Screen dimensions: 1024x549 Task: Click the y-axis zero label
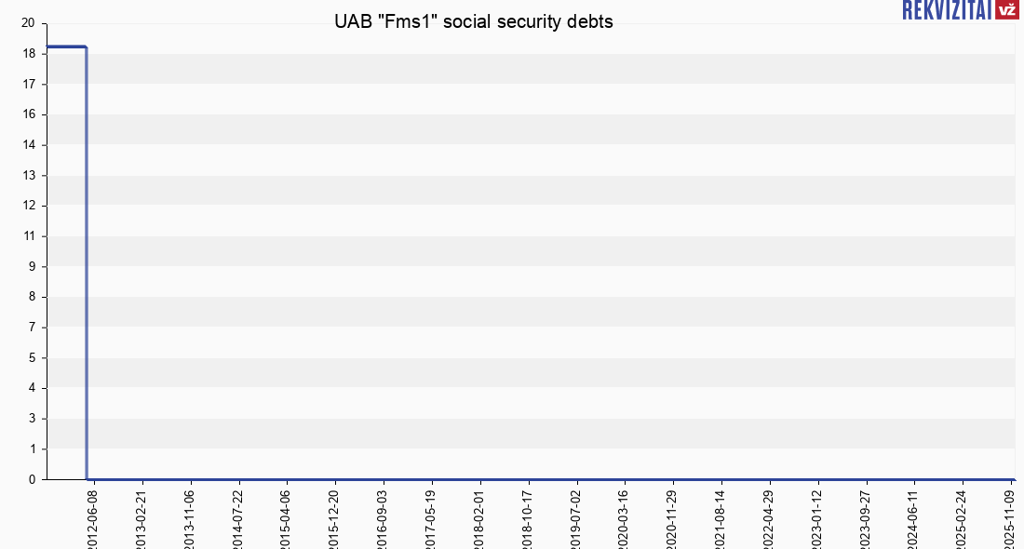point(32,479)
